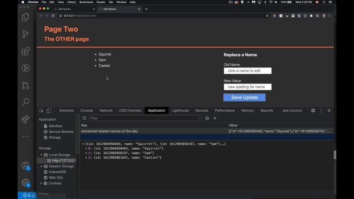The image size is (354, 199).
Task: Expand Session Storage tree node
Action: click(41, 166)
